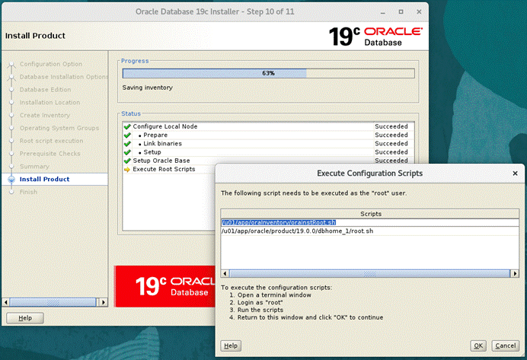Select the orainstRoot.sh script row

[x=369, y=222]
